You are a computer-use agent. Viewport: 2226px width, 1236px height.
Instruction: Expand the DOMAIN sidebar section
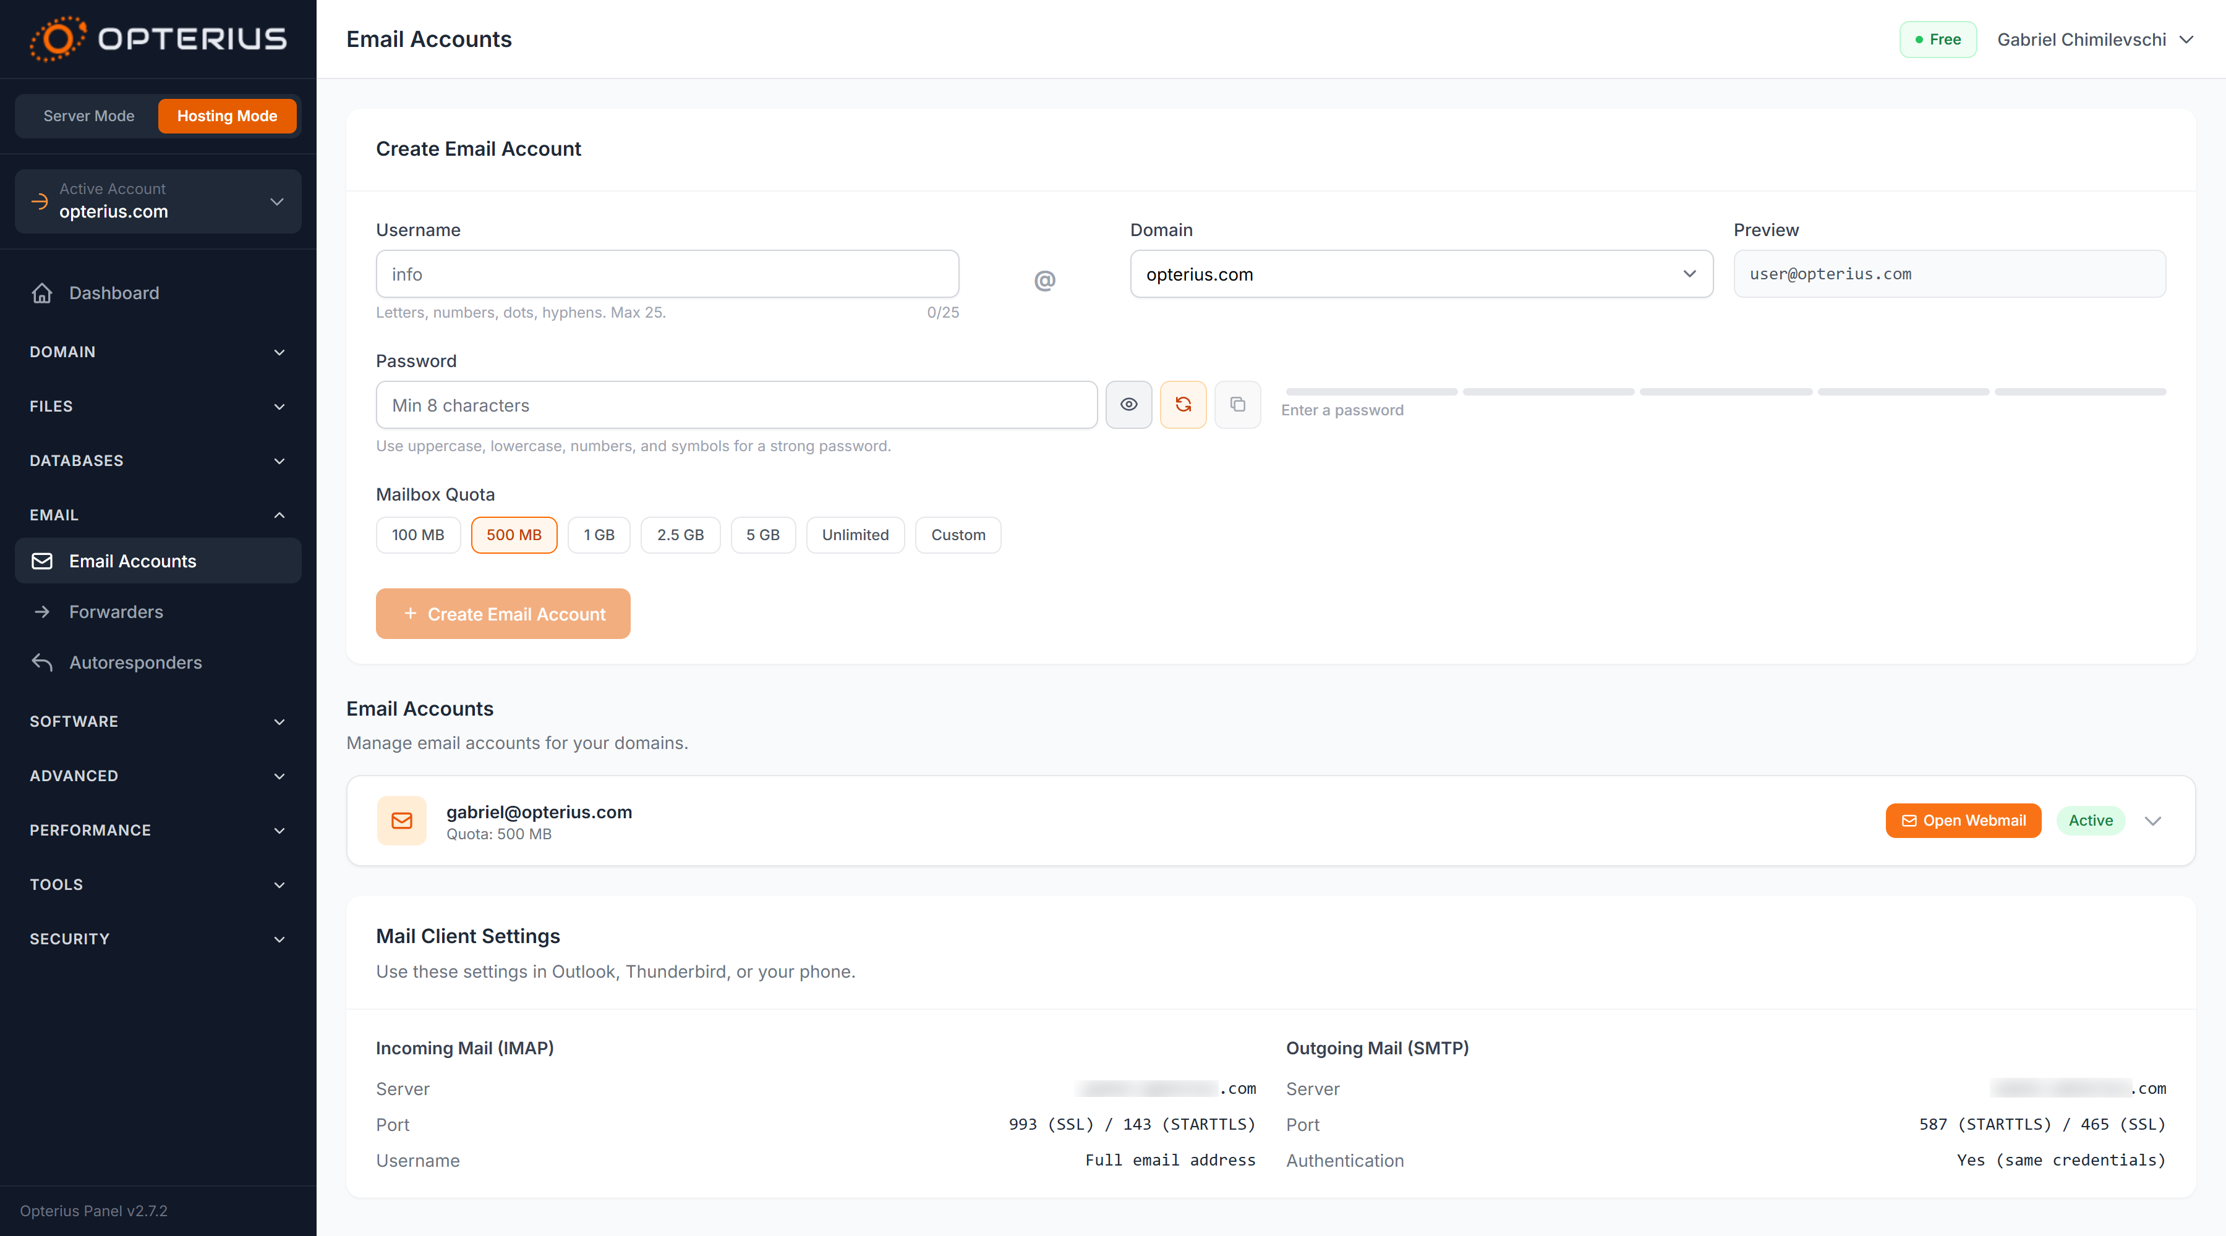158,352
